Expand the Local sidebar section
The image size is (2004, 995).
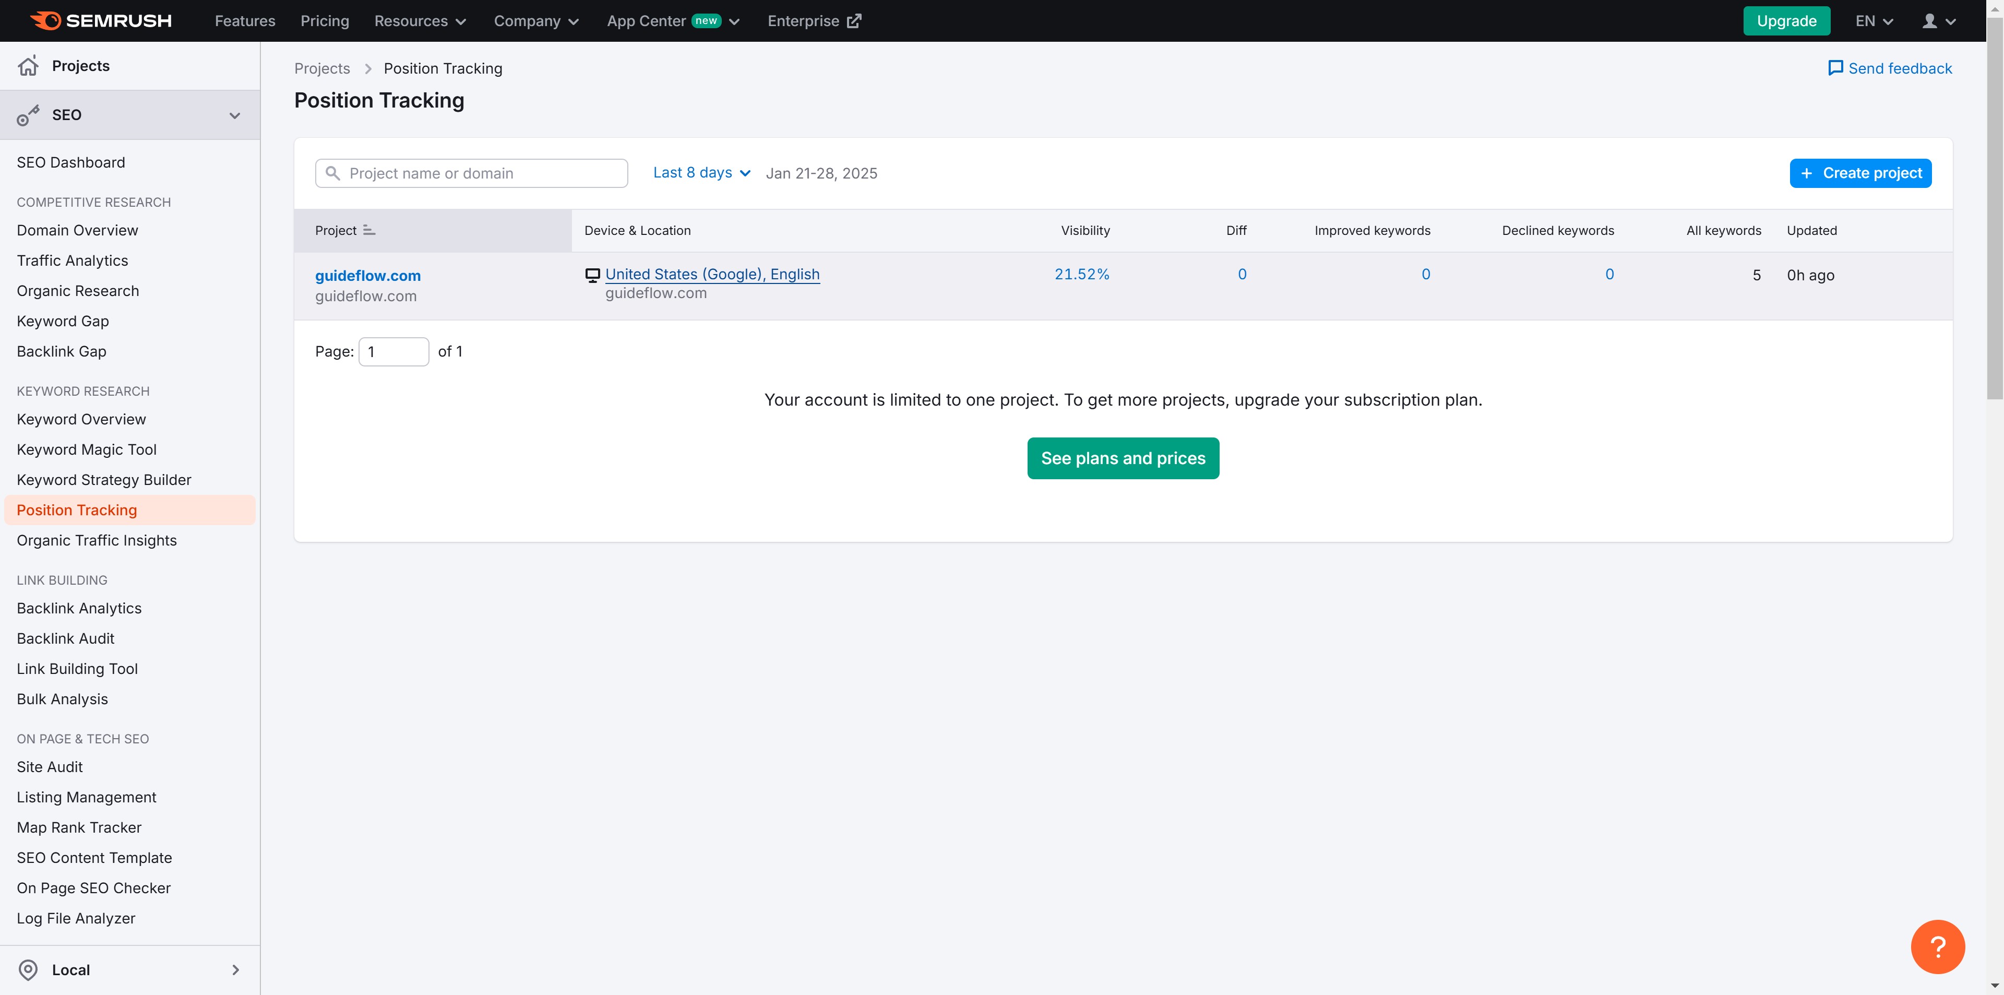235,969
